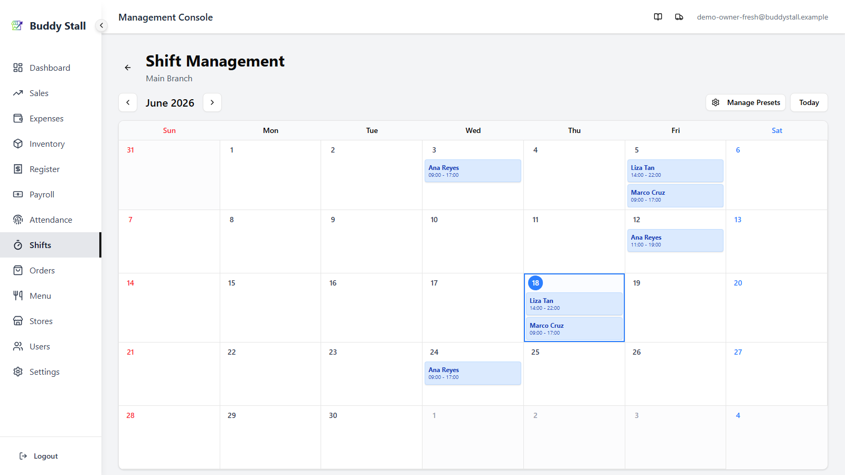845x475 pixels.
Task: Click the Inventory box icon
Action: (x=18, y=144)
